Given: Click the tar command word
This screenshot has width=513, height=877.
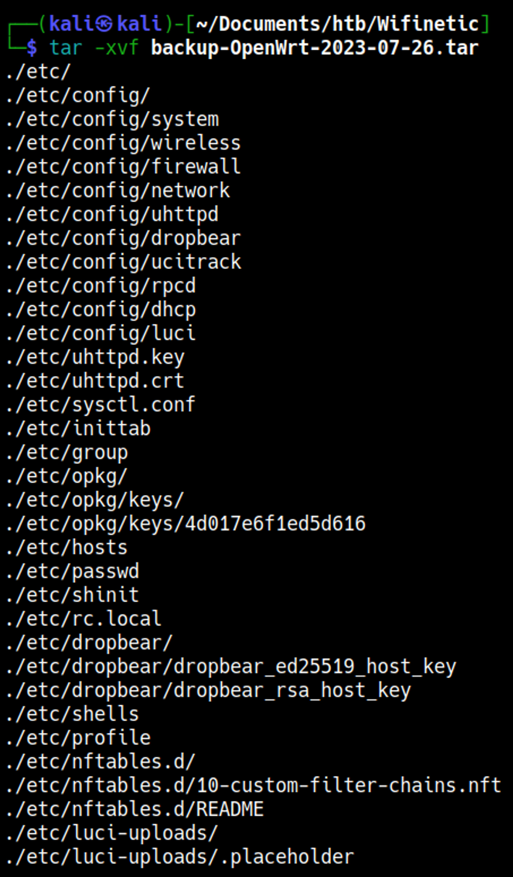Looking at the screenshot, I should [x=66, y=47].
